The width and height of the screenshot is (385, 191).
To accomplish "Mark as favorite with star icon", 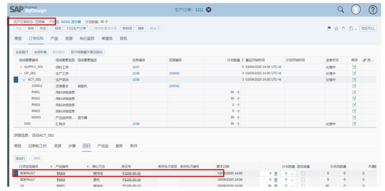I will click(336, 29).
